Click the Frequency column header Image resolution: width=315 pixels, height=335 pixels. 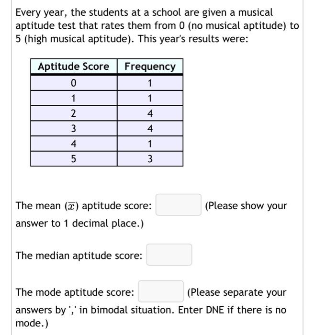(x=150, y=67)
